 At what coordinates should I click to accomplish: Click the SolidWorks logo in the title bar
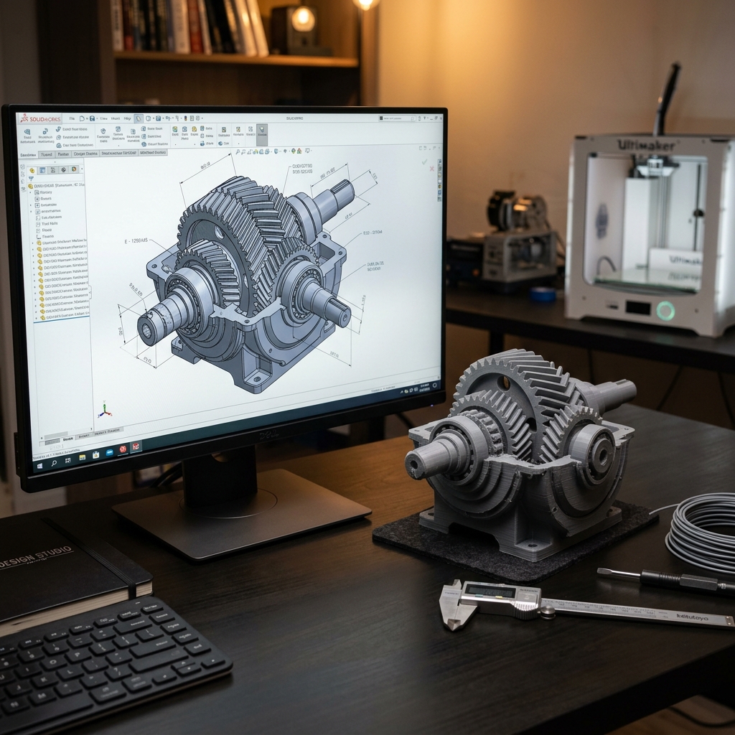point(40,118)
